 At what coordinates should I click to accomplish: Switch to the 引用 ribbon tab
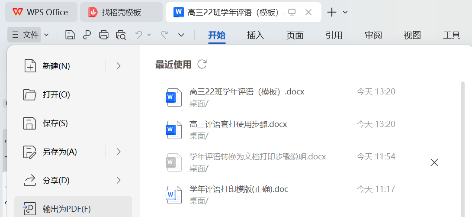pos(334,35)
